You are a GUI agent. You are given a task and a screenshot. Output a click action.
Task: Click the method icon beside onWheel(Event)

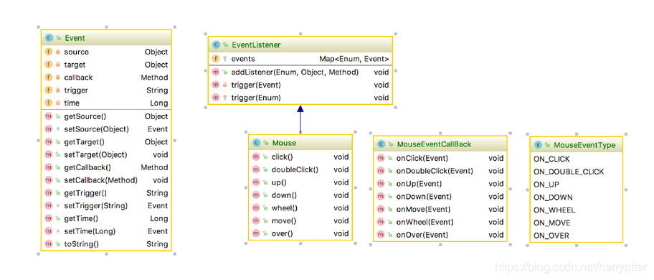coord(381,222)
